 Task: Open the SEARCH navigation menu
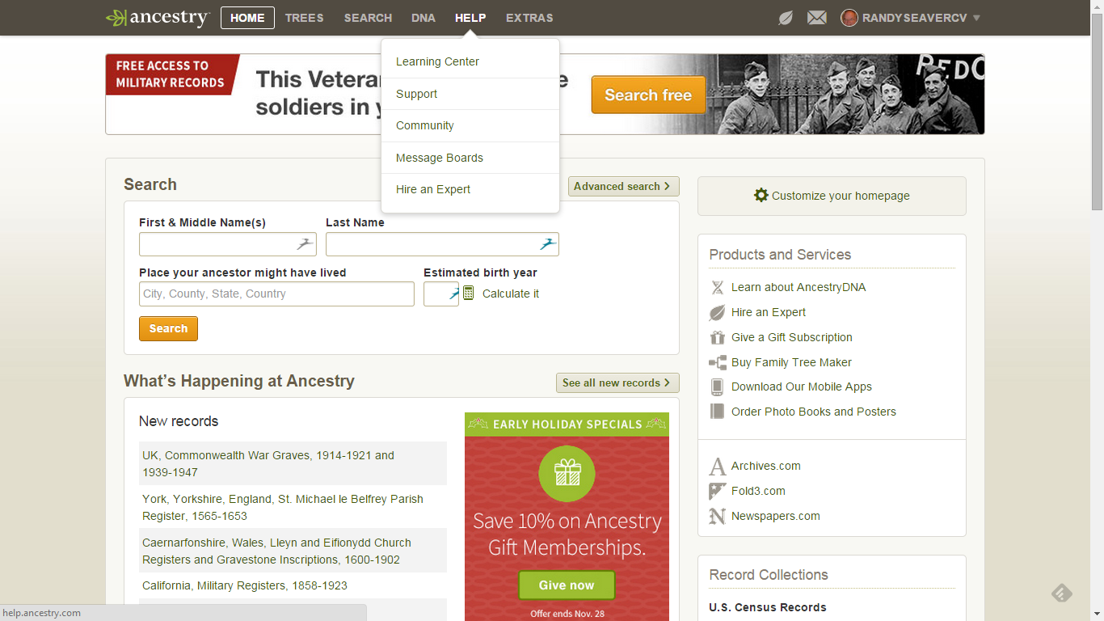tap(368, 18)
